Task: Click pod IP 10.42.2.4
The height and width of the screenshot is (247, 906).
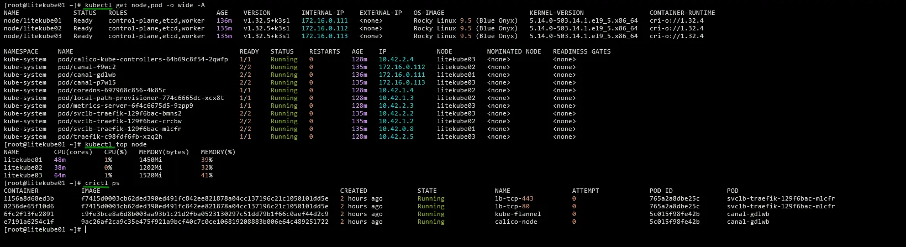Action: (x=396, y=59)
